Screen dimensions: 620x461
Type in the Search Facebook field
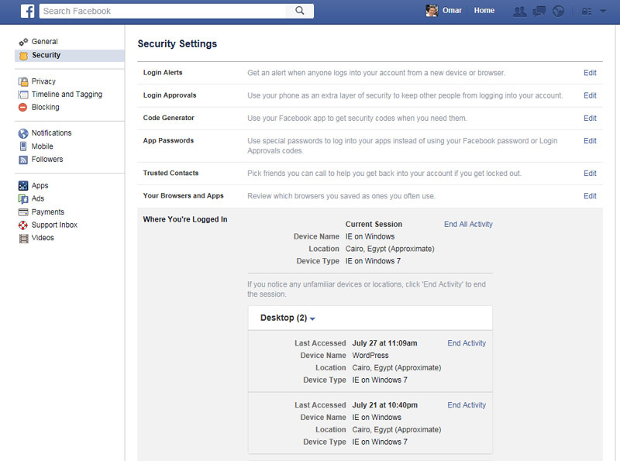pos(163,11)
